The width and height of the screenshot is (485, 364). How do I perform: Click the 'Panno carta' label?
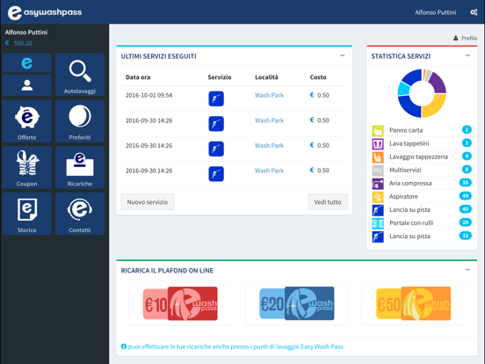[406, 130]
